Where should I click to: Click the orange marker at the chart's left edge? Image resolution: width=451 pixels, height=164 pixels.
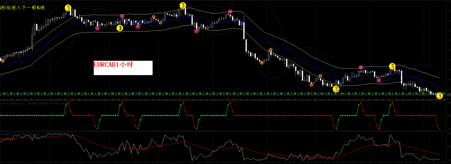pyautogui.click(x=3, y=60)
